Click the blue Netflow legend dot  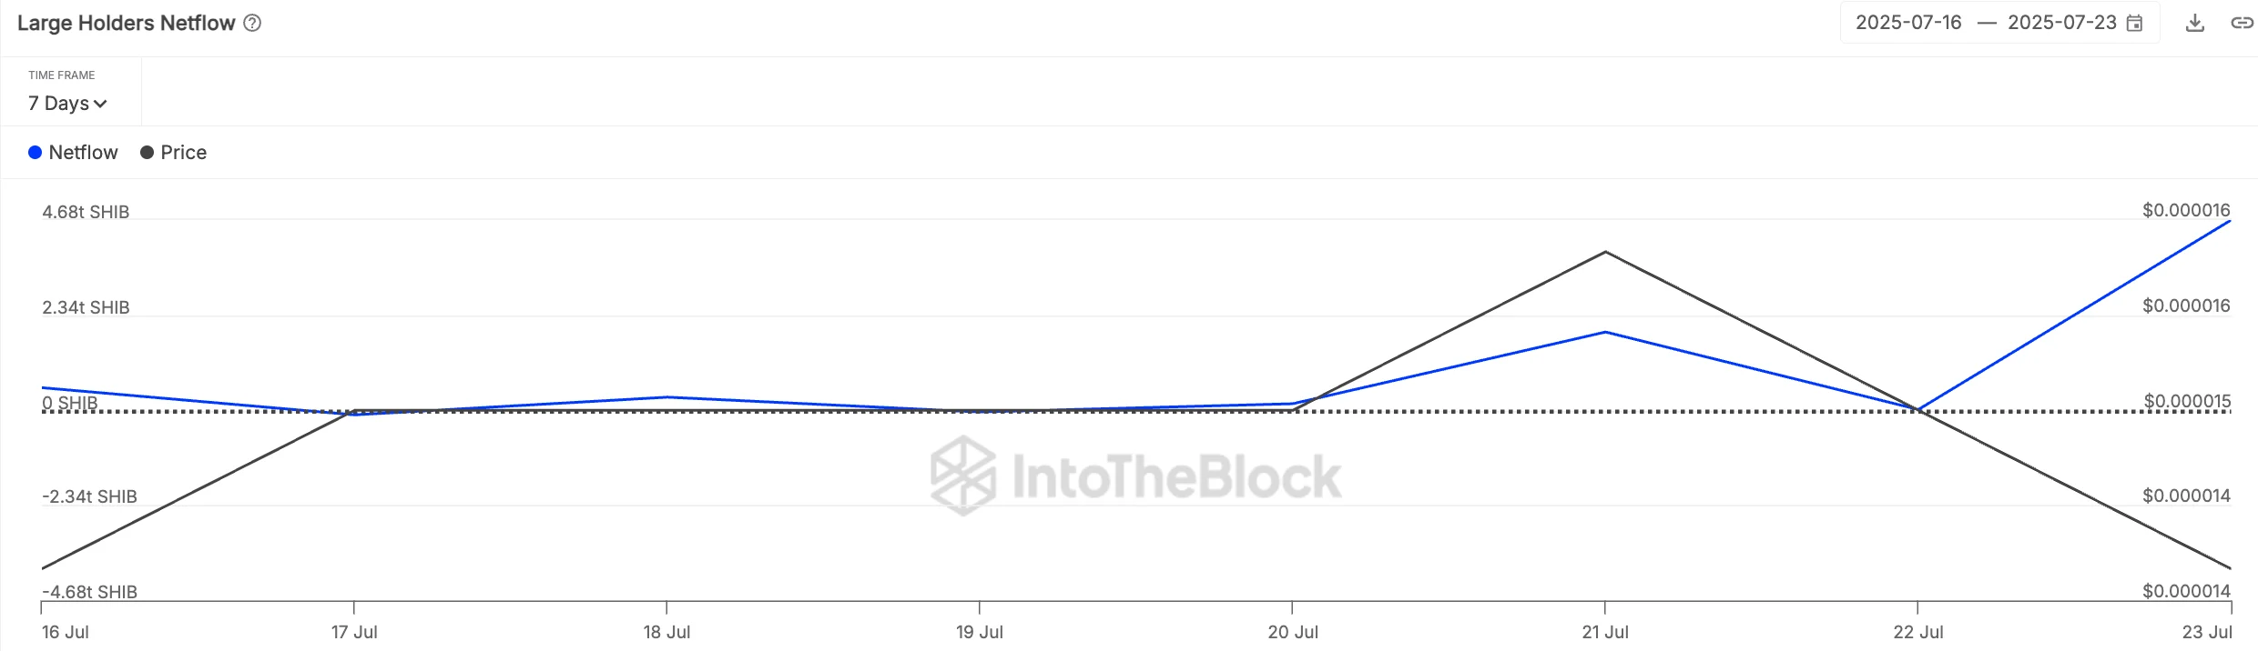pos(36,153)
